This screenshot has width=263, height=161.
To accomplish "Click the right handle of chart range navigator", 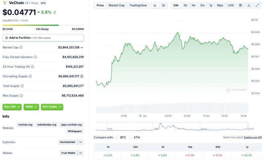I will pyautogui.click(x=248, y=127).
